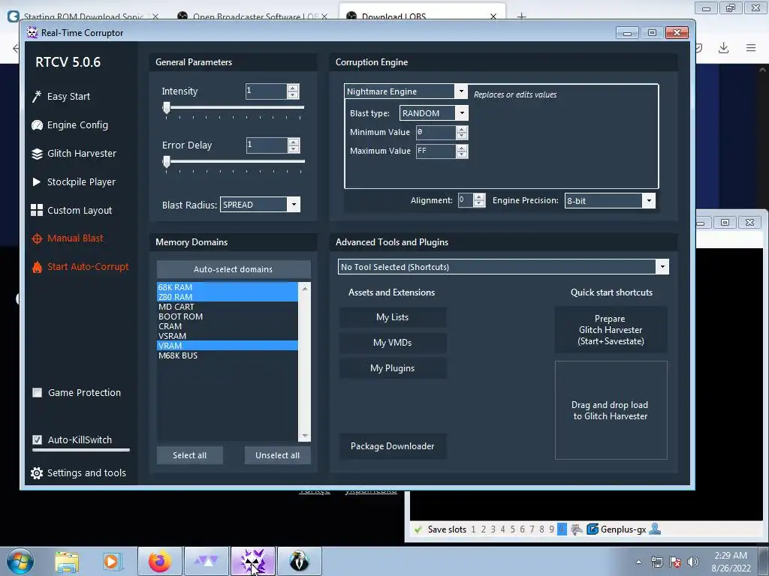Image resolution: width=769 pixels, height=576 pixels.
Task: Deselect 68K RAM memory domain
Action: coord(227,287)
